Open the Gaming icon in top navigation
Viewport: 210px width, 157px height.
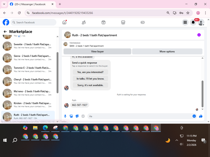coord(142,22)
